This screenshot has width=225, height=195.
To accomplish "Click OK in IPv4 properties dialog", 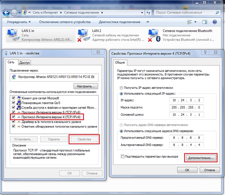I will click(x=187, y=170).
